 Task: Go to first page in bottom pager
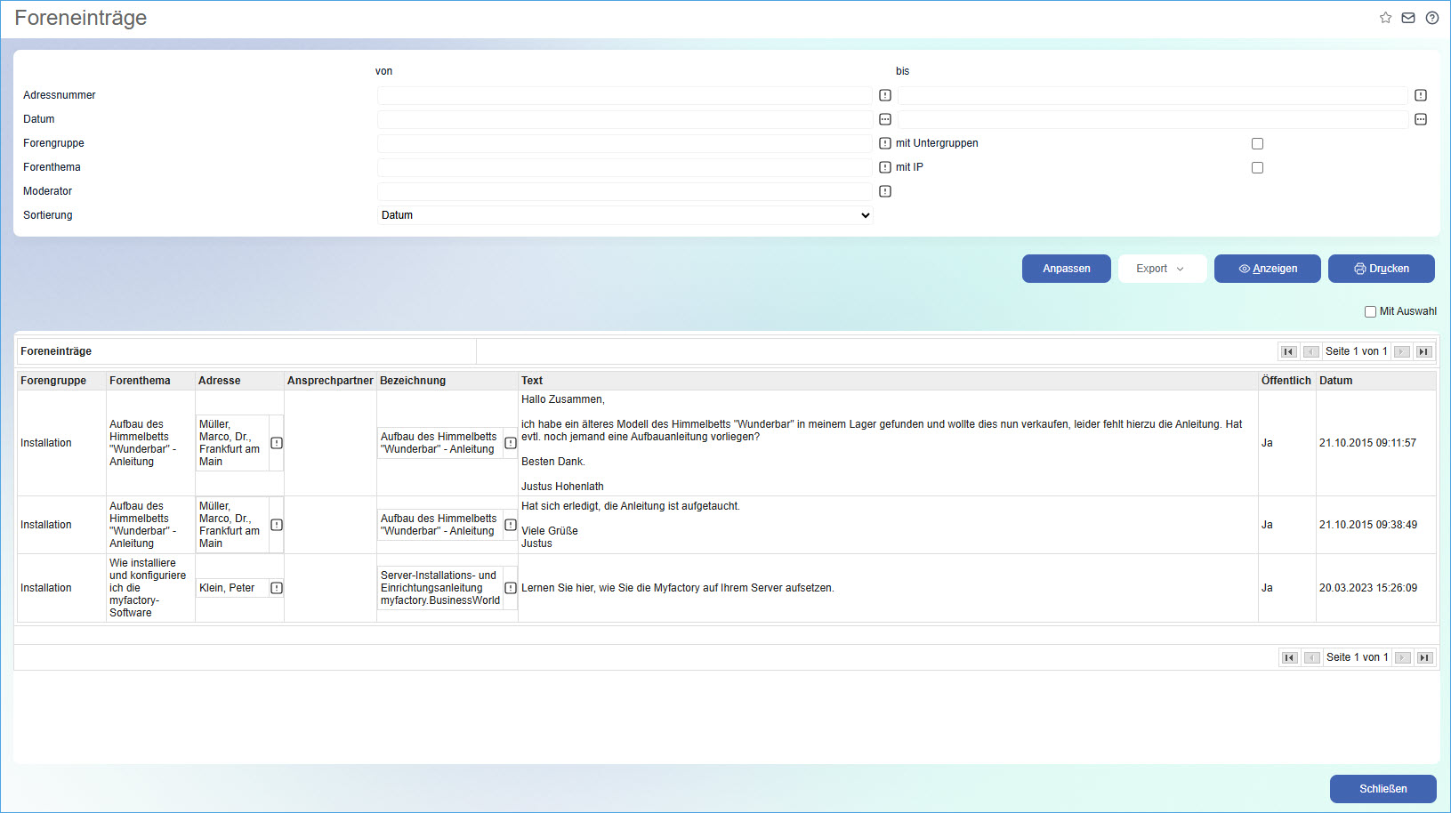pyautogui.click(x=1289, y=657)
